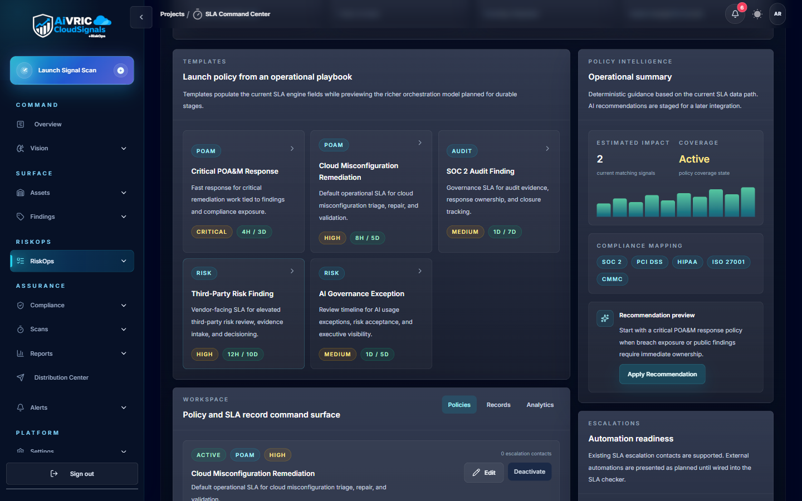The image size is (802, 501).
Task: Click the ACTIVE status badge in workspace
Action: pyautogui.click(x=208, y=455)
